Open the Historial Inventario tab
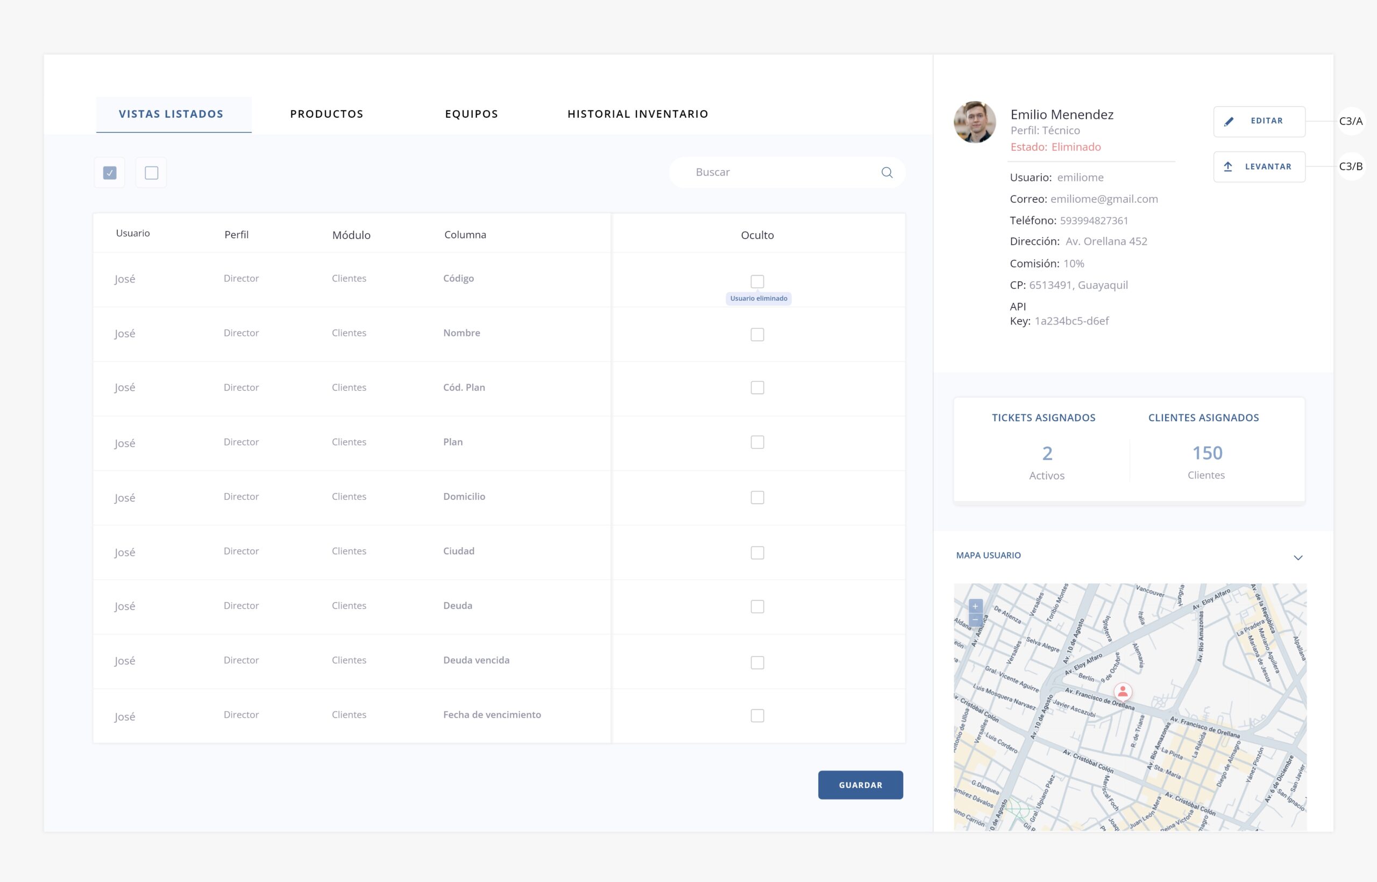1377x882 pixels. coord(637,114)
